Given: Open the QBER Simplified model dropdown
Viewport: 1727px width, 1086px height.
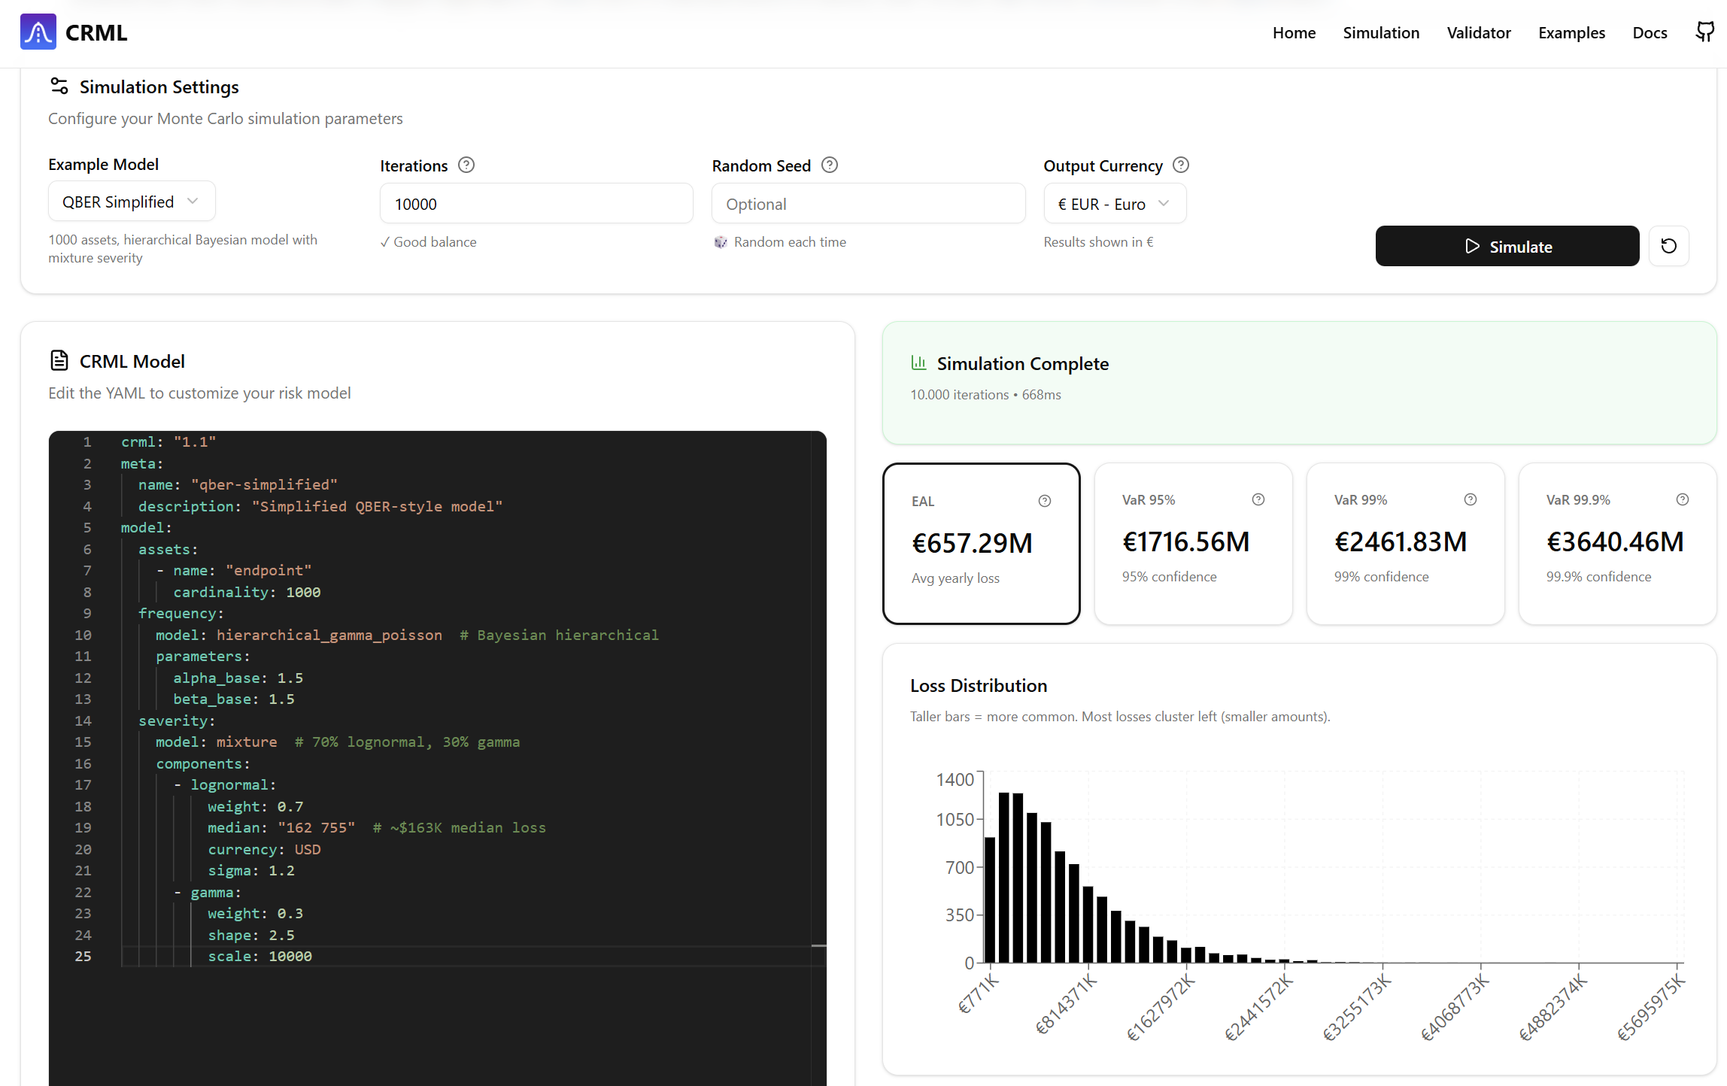Looking at the screenshot, I should point(132,202).
